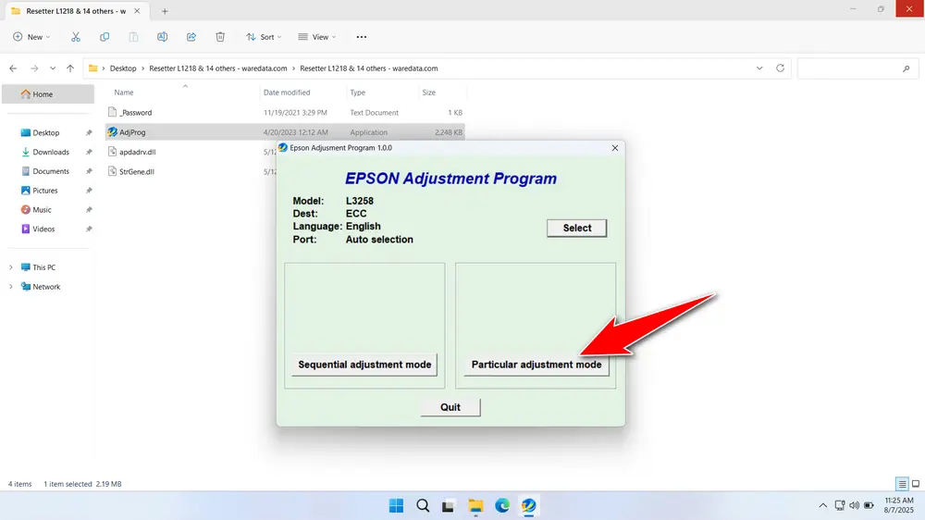Expand the Network tree node
The image size is (925, 520).
pos(10,287)
